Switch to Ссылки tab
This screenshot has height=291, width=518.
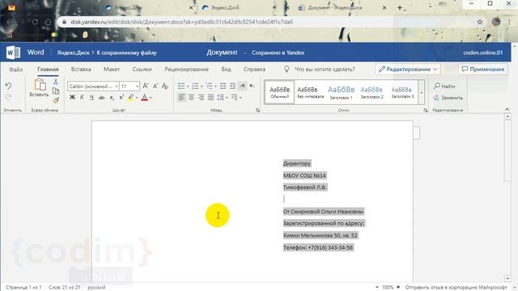pos(142,70)
